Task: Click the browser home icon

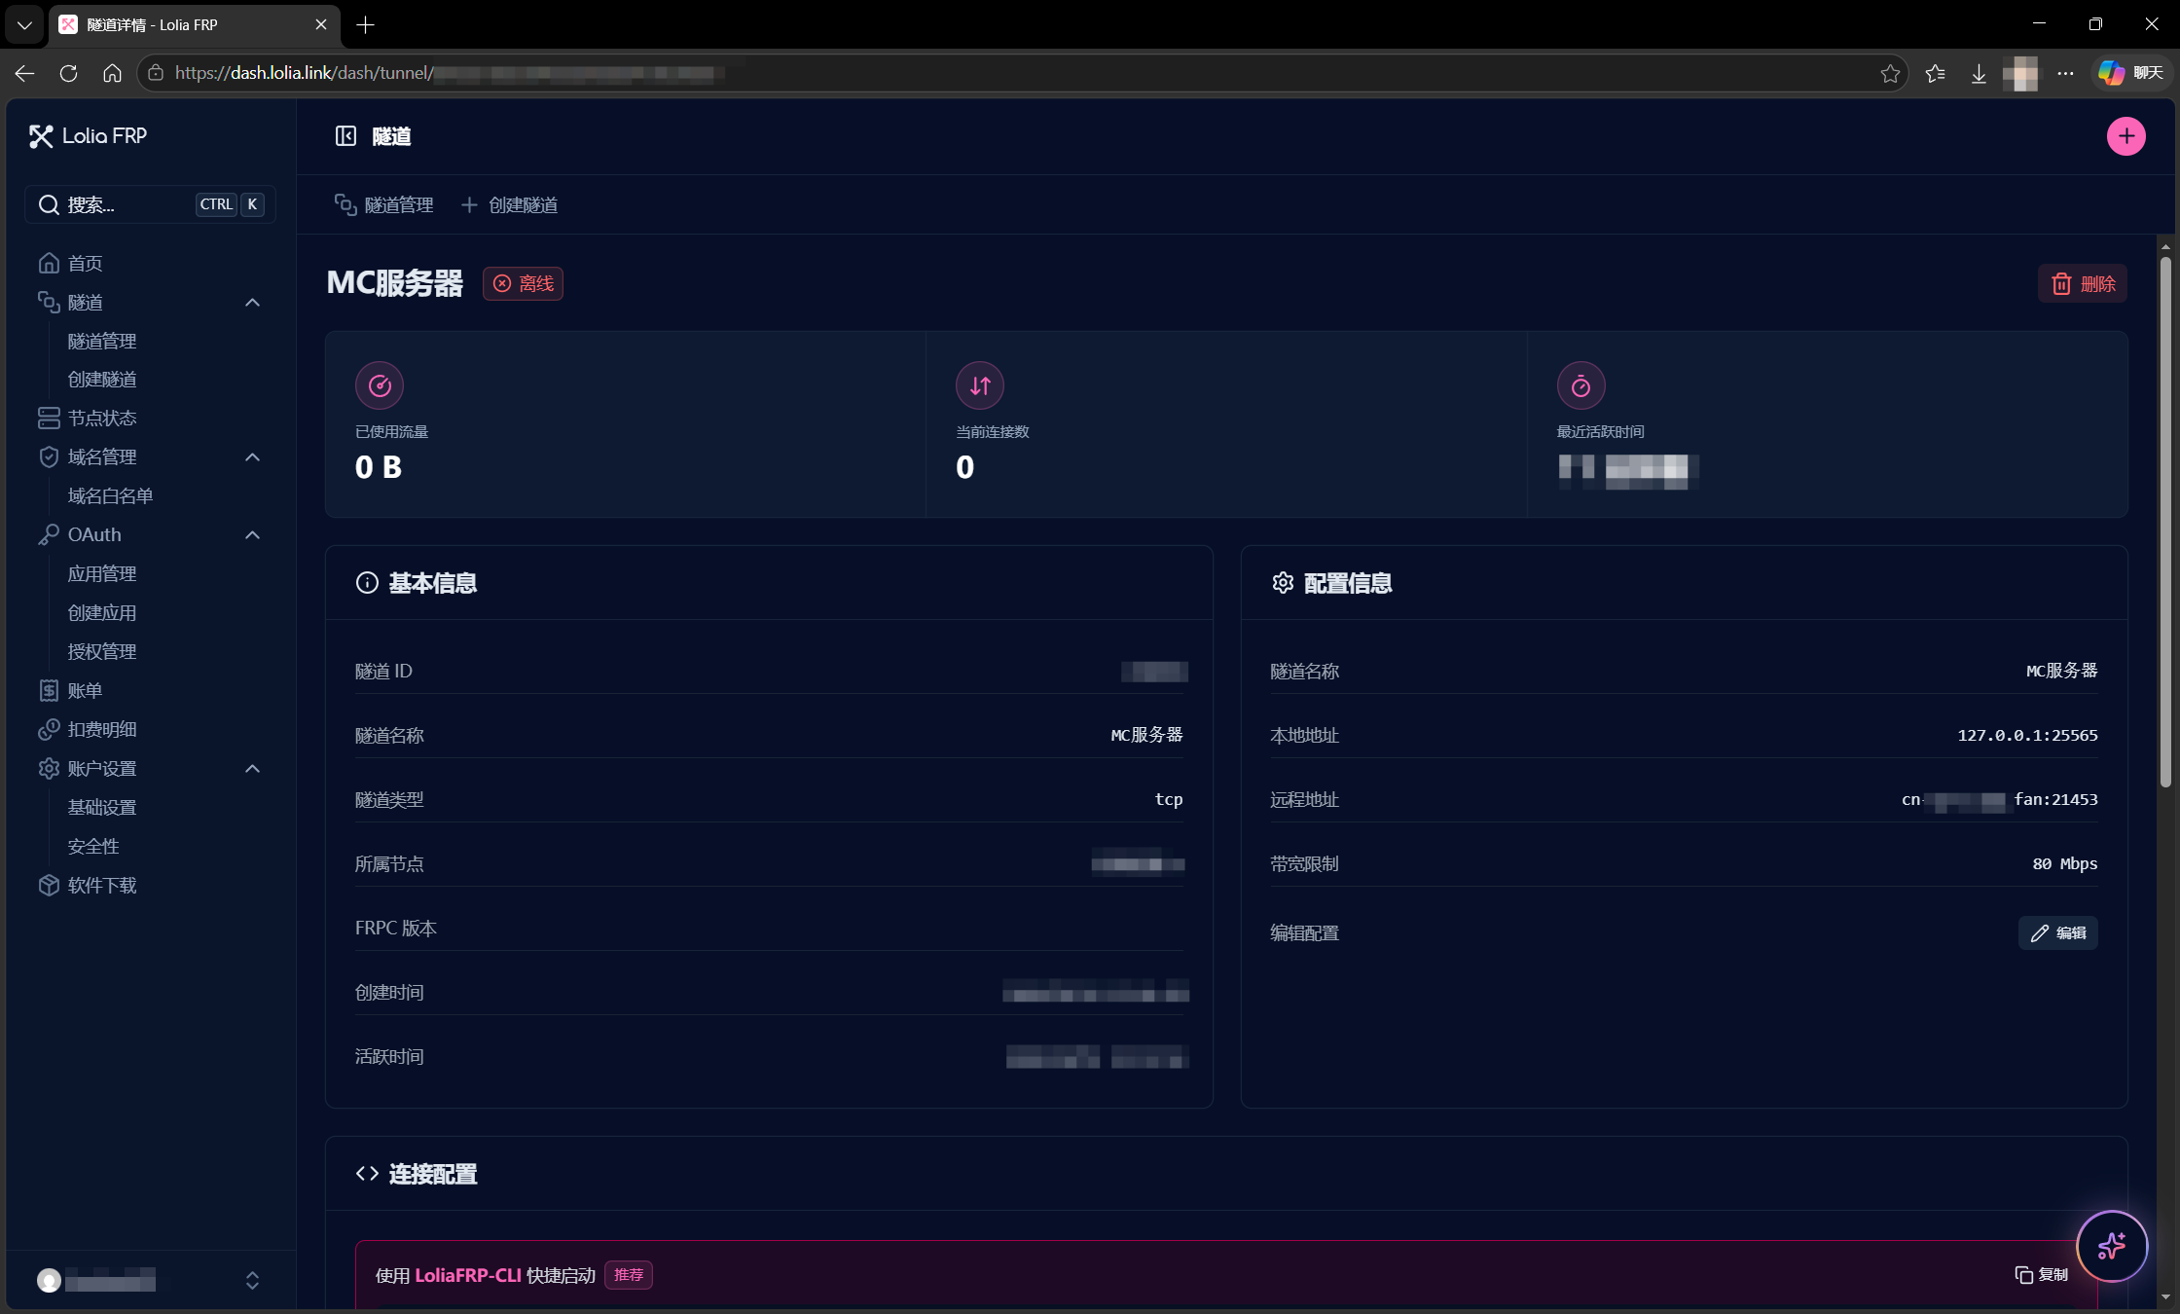Action: 112,73
